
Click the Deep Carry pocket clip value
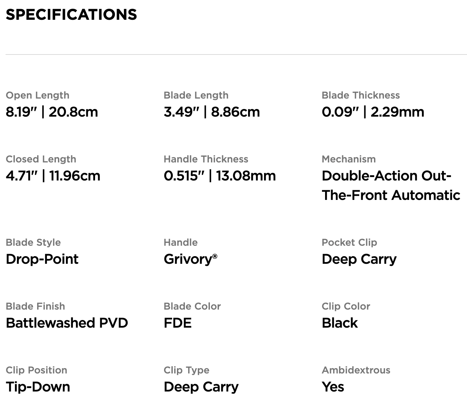(359, 259)
